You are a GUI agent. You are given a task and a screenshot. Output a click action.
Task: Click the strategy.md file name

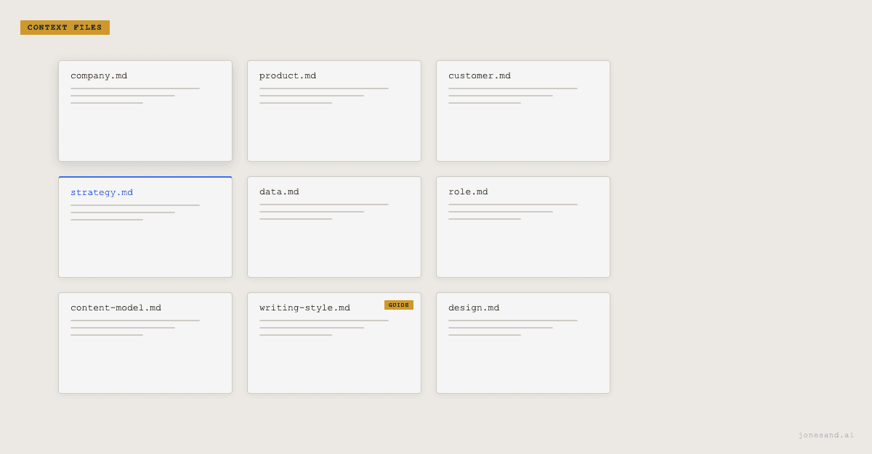tap(102, 192)
